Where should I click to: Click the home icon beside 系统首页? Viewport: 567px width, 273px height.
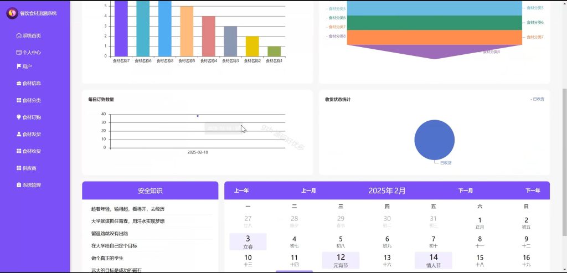(x=19, y=35)
